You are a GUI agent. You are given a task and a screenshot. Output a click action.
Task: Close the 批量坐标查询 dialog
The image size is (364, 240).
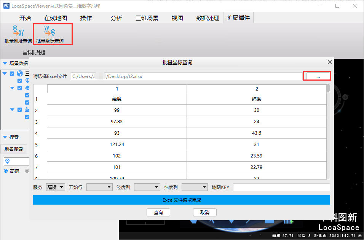coord(330,62)
